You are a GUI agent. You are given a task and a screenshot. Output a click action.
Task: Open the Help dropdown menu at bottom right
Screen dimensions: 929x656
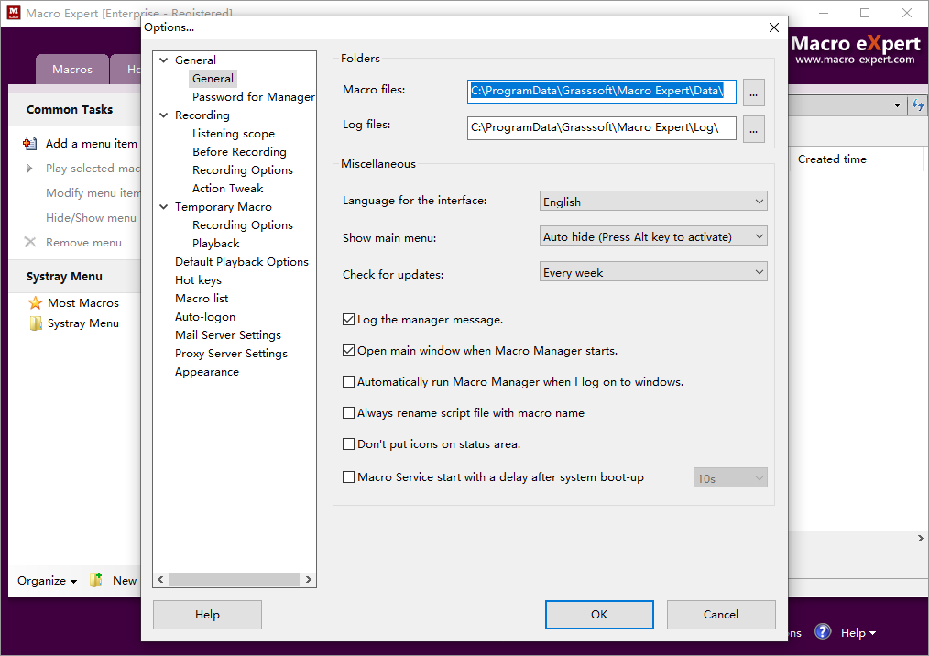pos(858,633)
